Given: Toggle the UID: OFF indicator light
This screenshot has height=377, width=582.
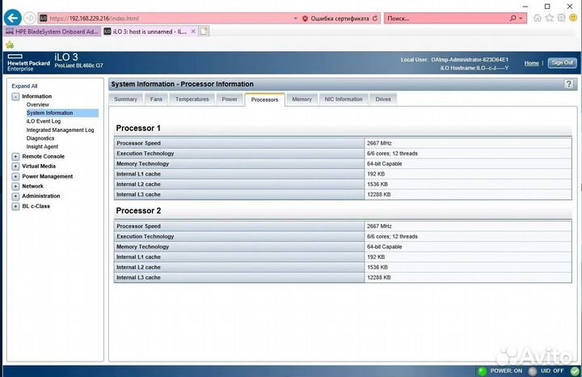Looking at the screenshot, I should (530, 371).
